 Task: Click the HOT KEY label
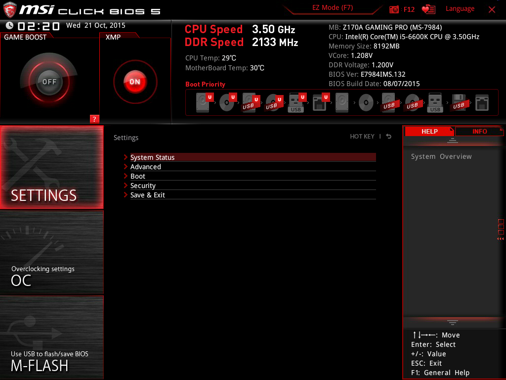pyautogui.click(x=362, y=137)
